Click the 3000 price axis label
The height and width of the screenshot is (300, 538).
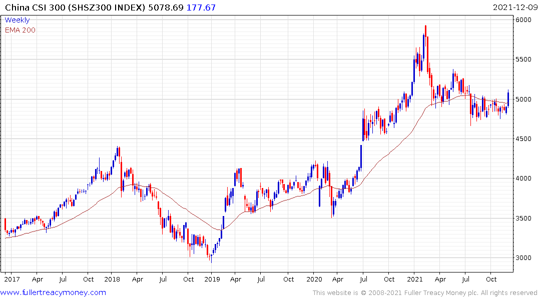[523, 258]
